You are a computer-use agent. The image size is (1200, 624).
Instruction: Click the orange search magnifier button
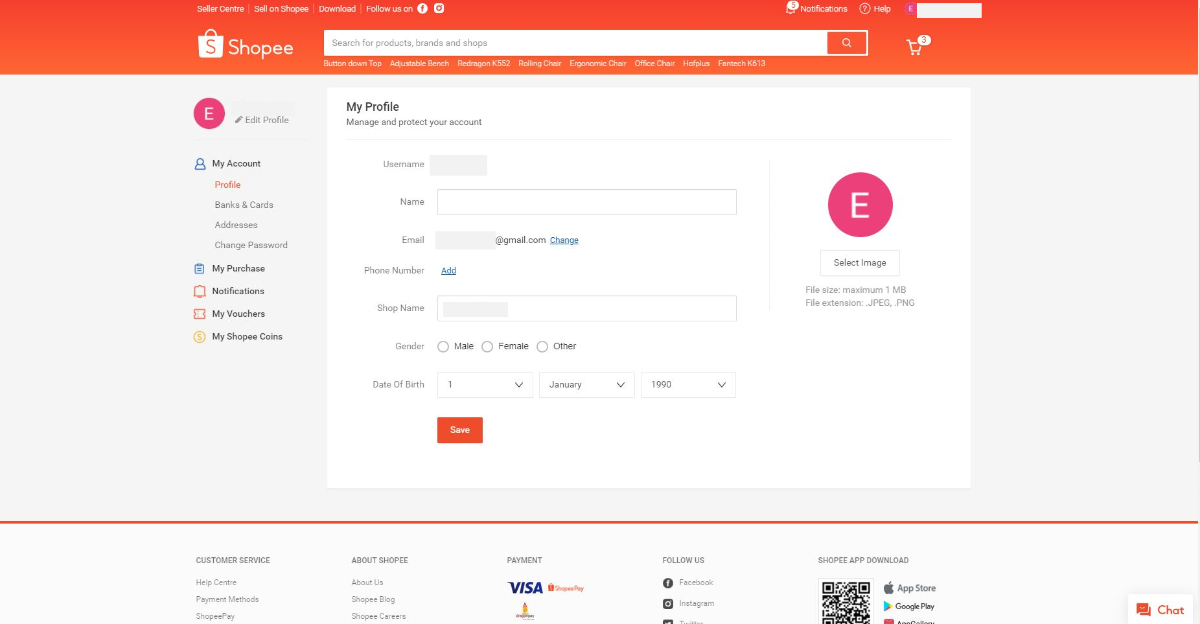846,43
